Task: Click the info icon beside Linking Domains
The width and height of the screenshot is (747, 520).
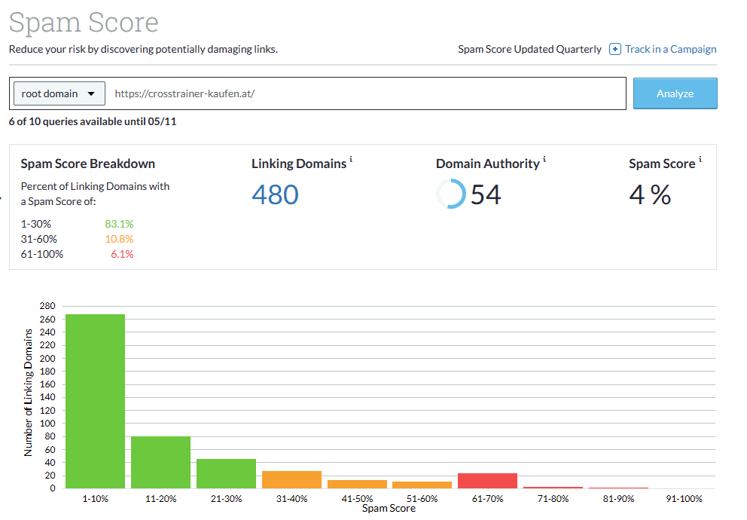Action: coord(352,158)
